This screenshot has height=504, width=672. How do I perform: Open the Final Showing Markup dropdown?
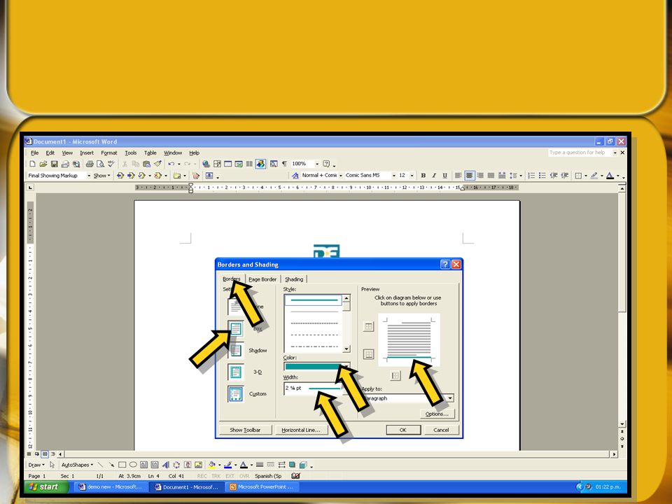coord(89,176)
